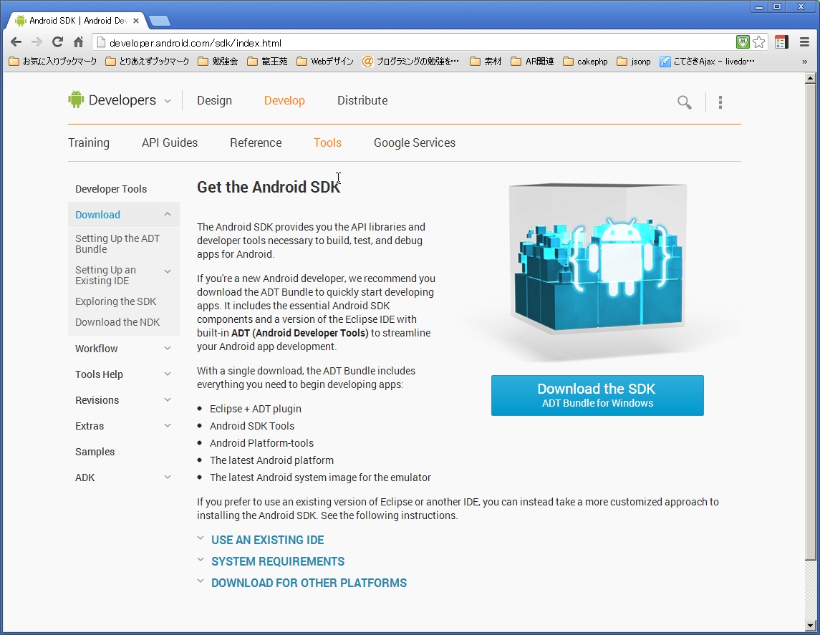Open Developer Tools in the sidebar

[111, 189]
